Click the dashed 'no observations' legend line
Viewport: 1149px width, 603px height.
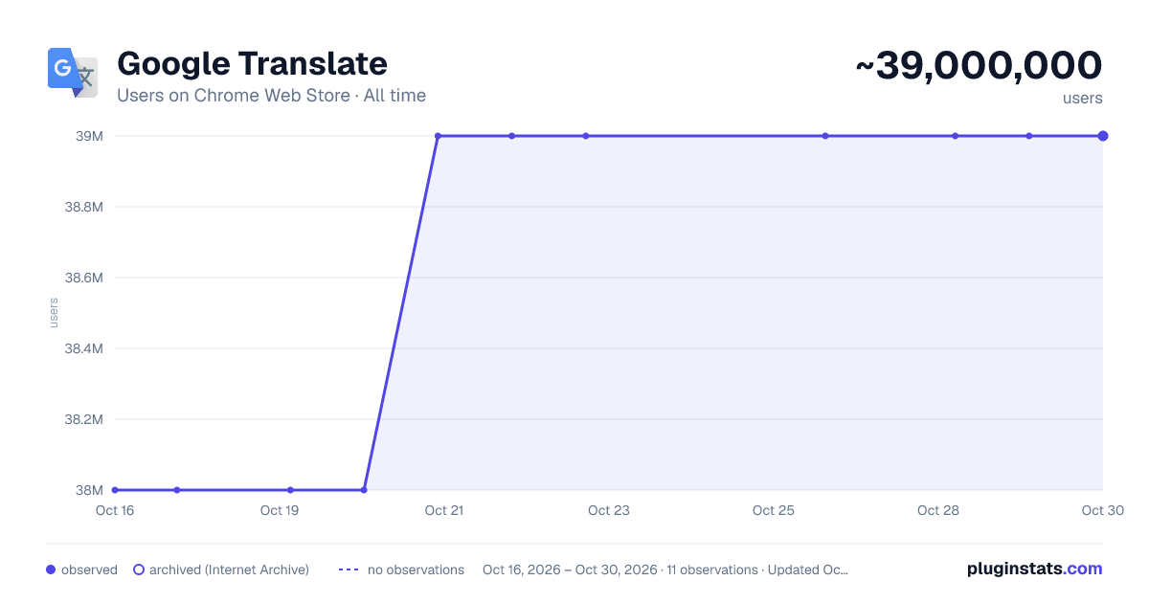[349, 569]
